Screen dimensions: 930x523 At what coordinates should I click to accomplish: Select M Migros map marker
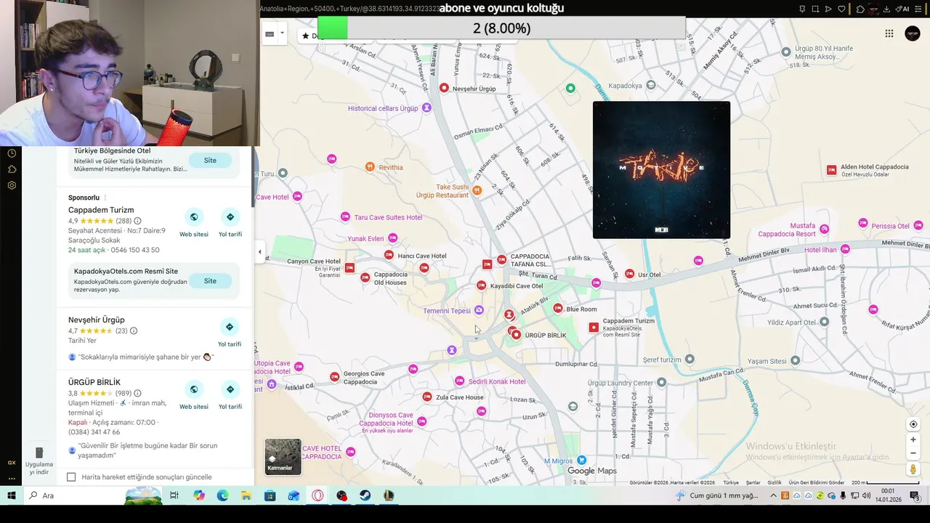[x=581, y=461]
